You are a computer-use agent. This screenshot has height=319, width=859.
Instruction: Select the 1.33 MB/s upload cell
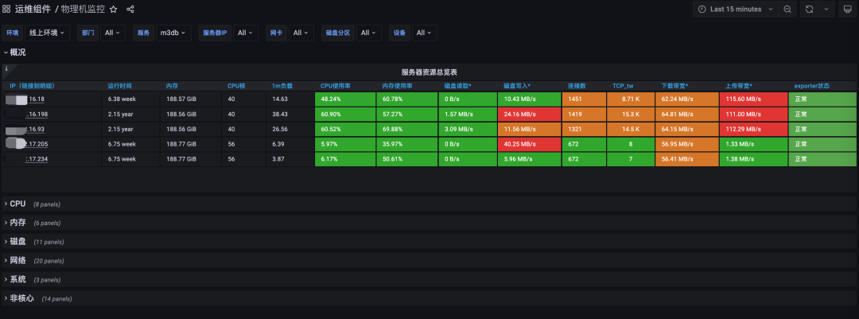pos(753,144)
